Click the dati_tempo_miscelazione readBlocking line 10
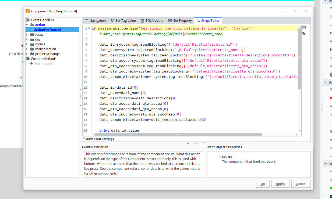 click(199, 77)
